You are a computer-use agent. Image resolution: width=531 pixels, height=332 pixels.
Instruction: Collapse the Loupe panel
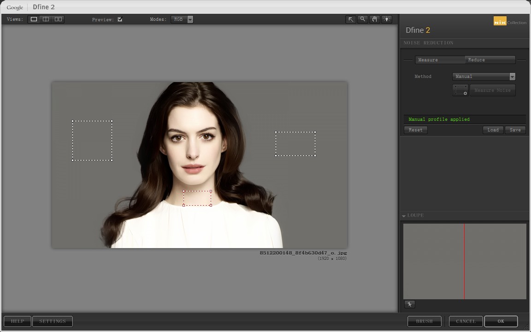pyautogui.click(x=404, y=215)
